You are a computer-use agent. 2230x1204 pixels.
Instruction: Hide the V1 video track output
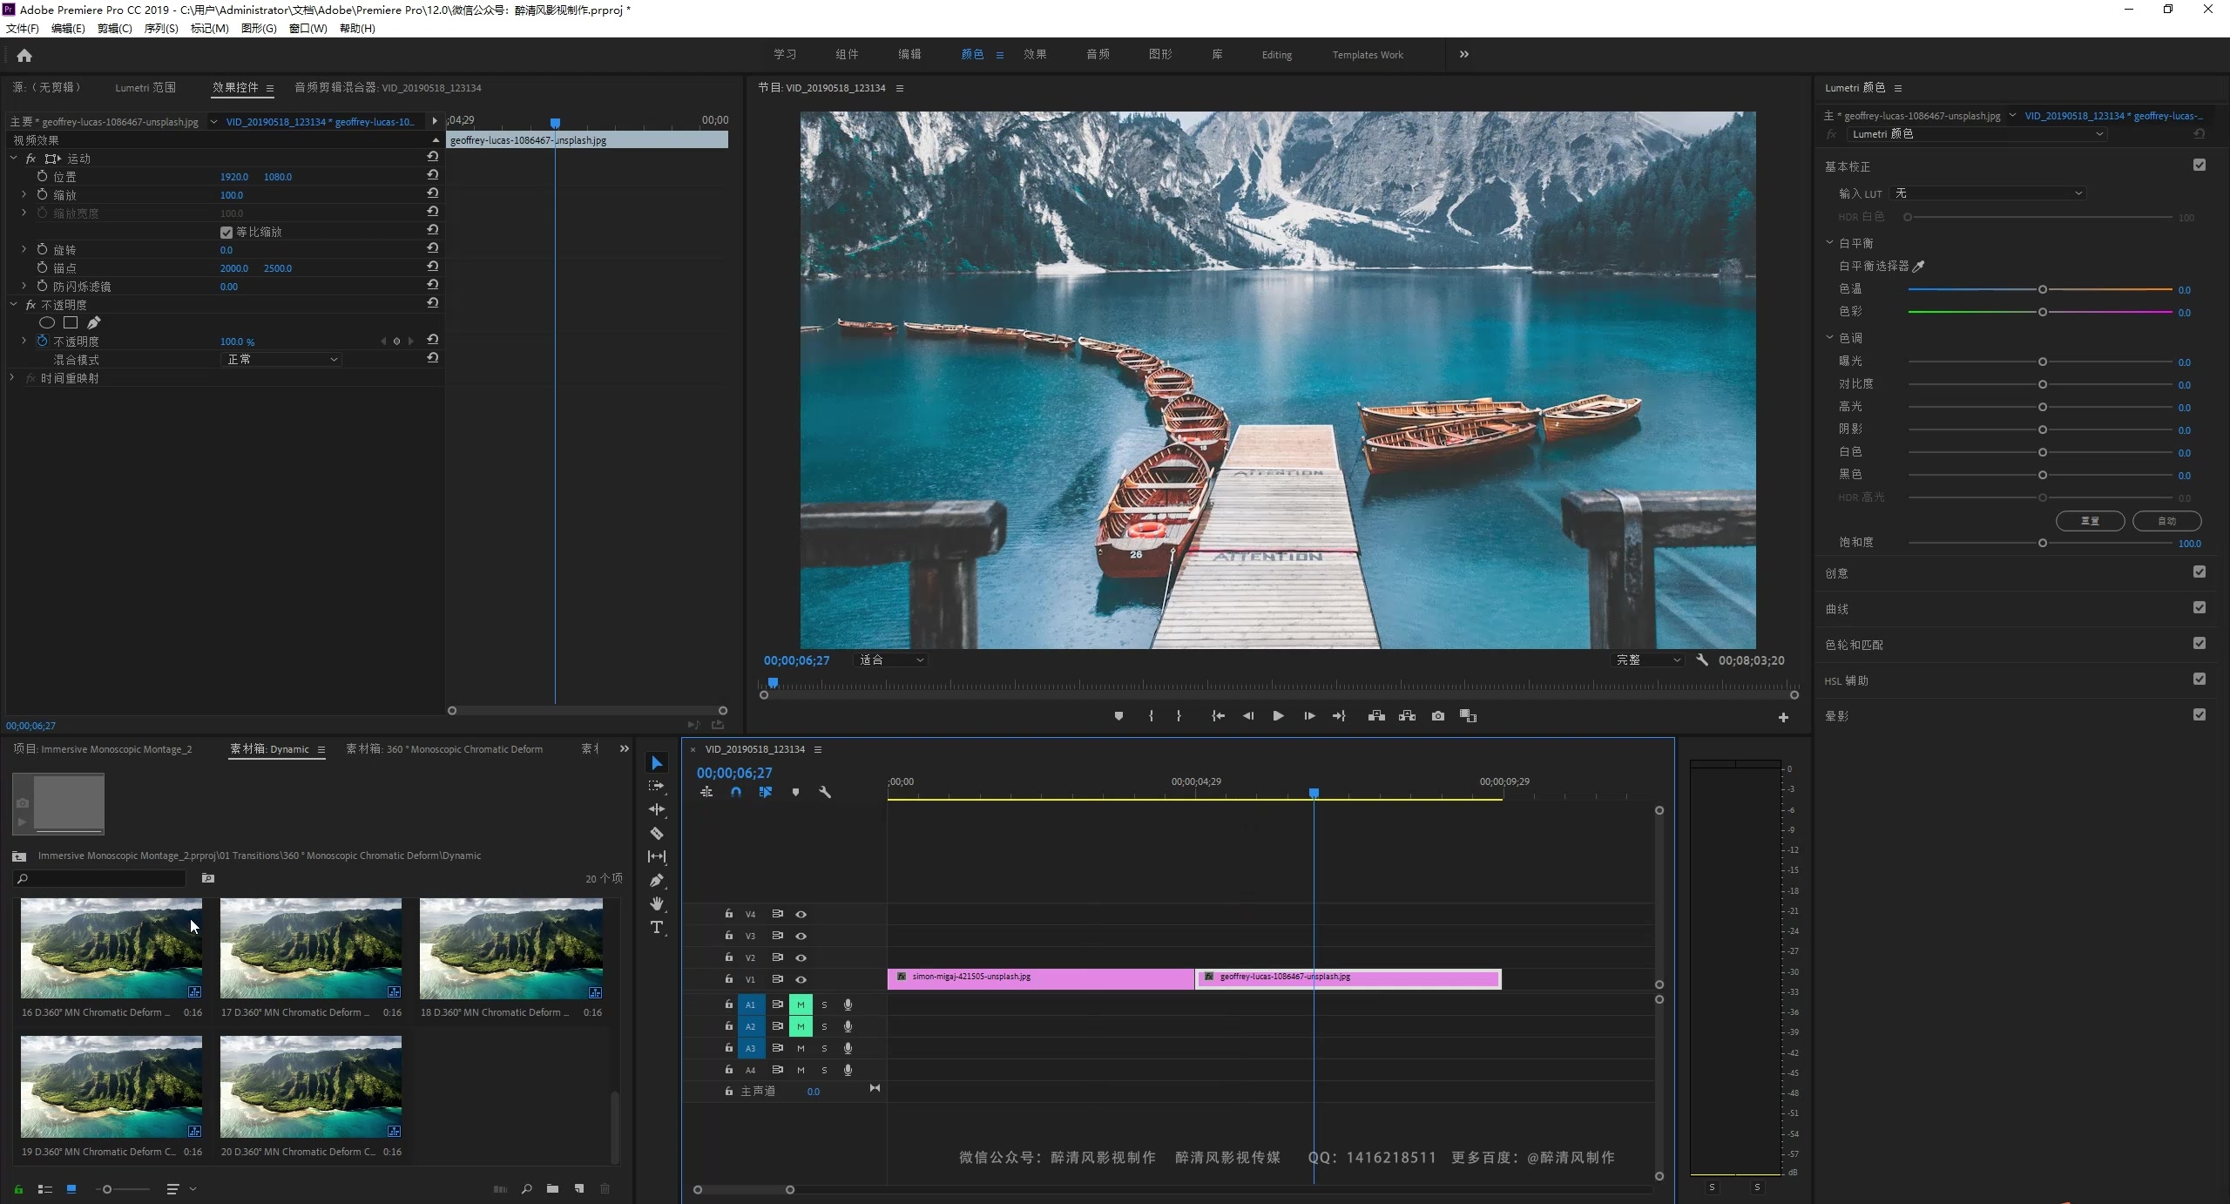801,979
